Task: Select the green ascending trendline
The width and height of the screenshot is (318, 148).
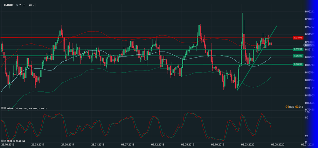Action: pyautogui.click(x=254, y=60)
